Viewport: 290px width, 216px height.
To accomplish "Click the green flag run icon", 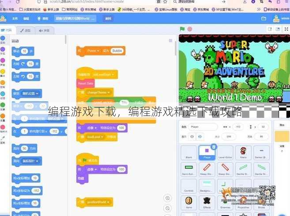I will [x=182, y=29].
